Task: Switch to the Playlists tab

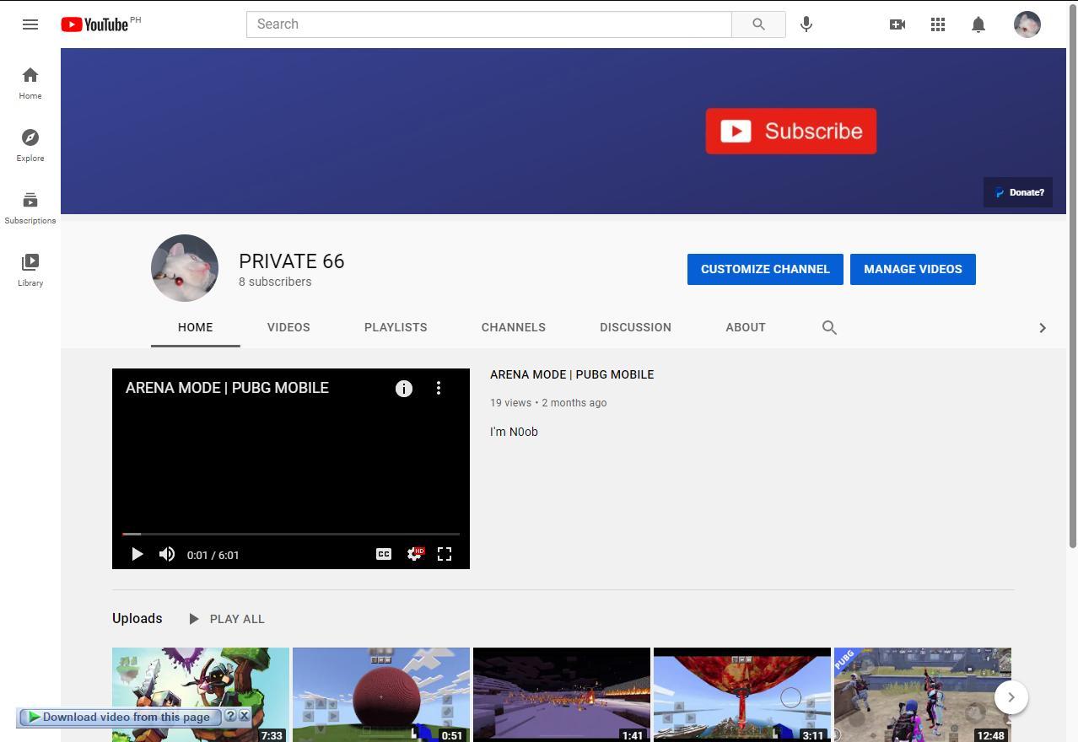Action: pyautogui.click(x=396, y=327)
